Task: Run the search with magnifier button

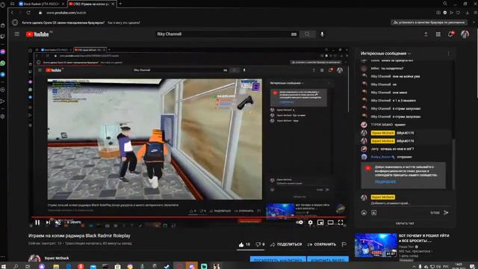Action: tap(307, 34)
